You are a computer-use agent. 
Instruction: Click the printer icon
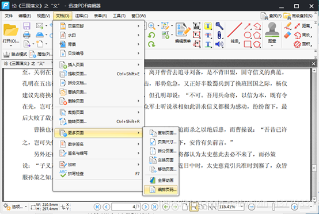pos(26,35)
